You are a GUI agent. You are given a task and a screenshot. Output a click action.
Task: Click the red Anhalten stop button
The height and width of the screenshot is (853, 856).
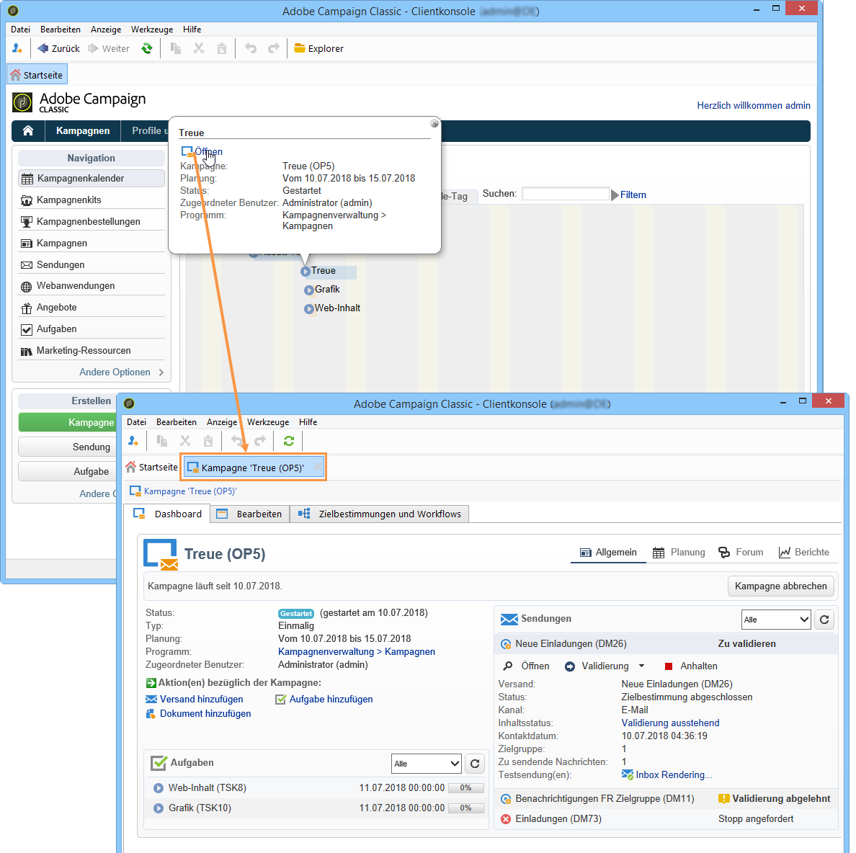(690, 666)
